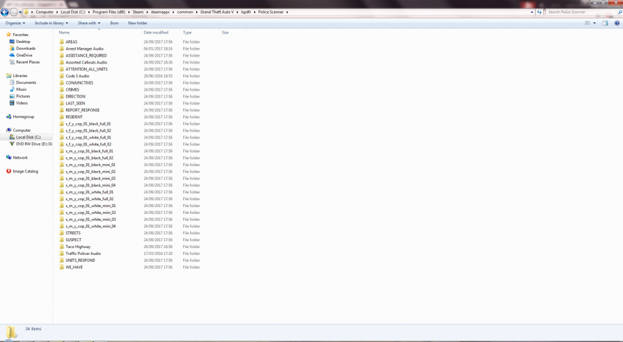Select Downloads in the navigation pane
This screenshot has height=342, width=623.
tap(26, 49)
